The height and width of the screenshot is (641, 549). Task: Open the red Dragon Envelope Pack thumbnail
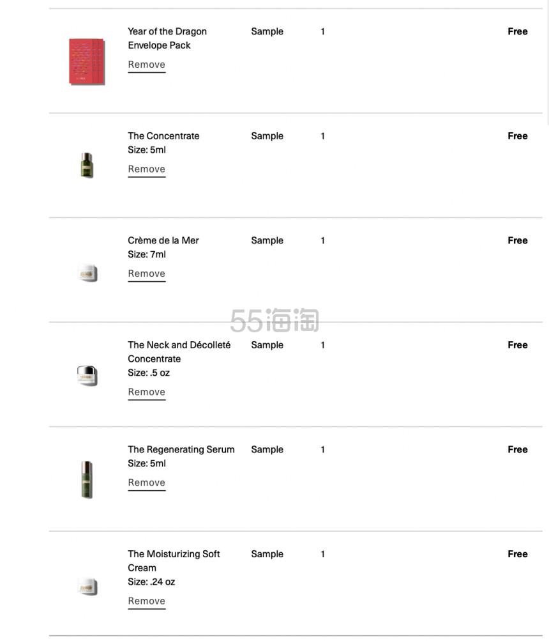(87, 62)
